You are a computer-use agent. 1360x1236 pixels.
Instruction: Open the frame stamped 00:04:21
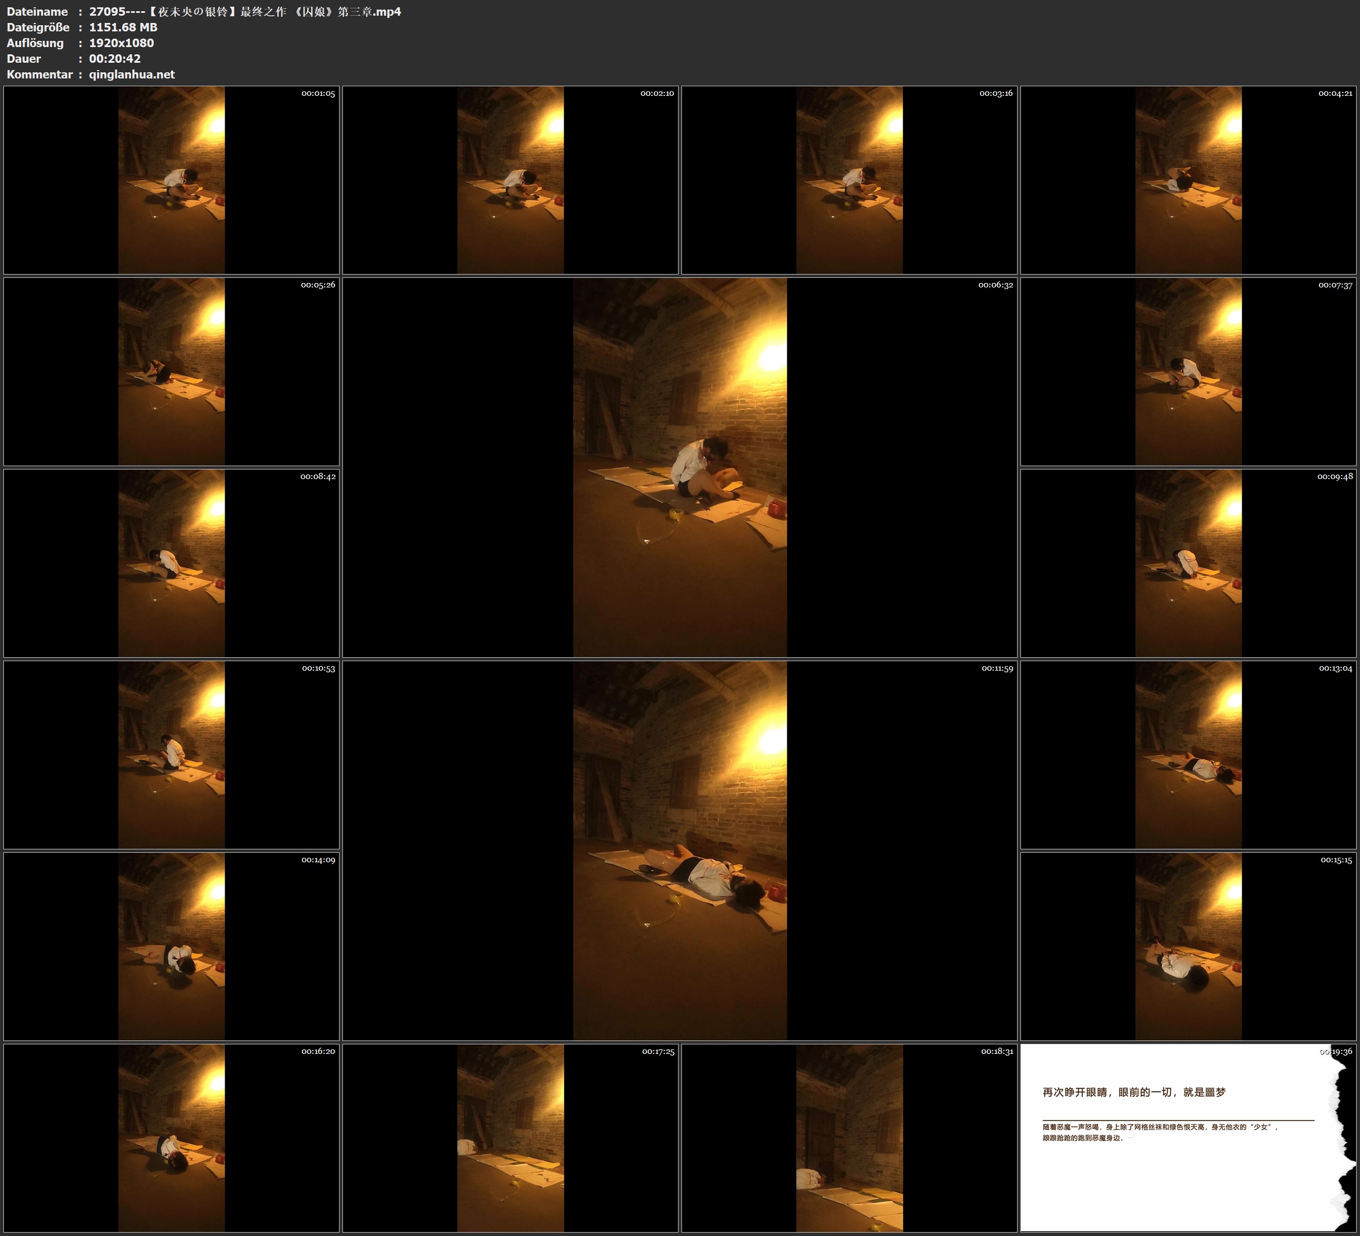pyautogui.click(x=1188, y=179)
